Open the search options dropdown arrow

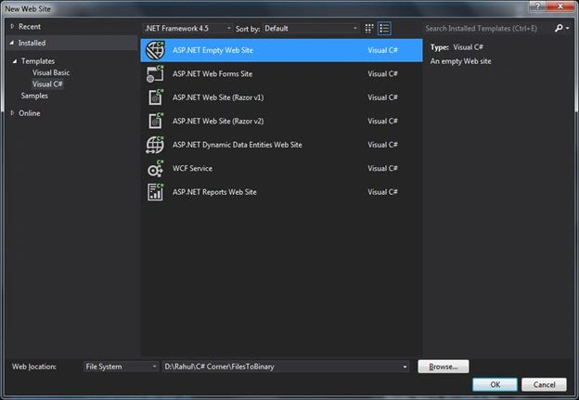pos(568,29)
